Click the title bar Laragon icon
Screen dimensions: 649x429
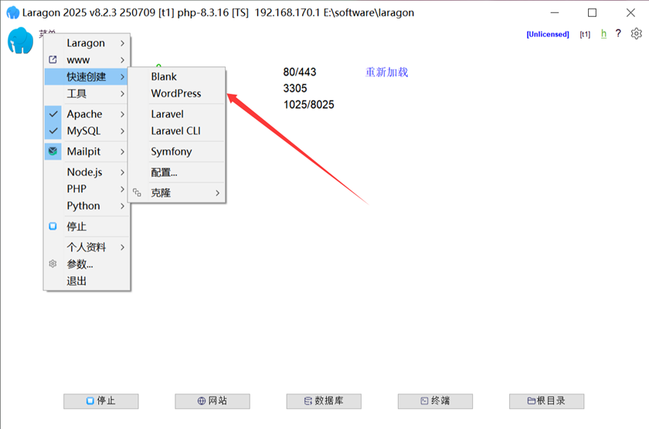[13, 12]
